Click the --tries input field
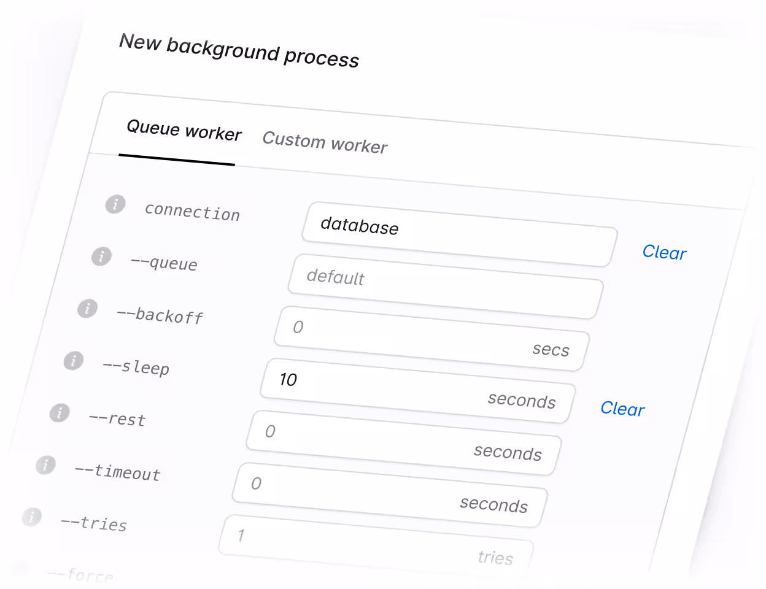Viewport: 766px width, 589px height. click(375, 546)
